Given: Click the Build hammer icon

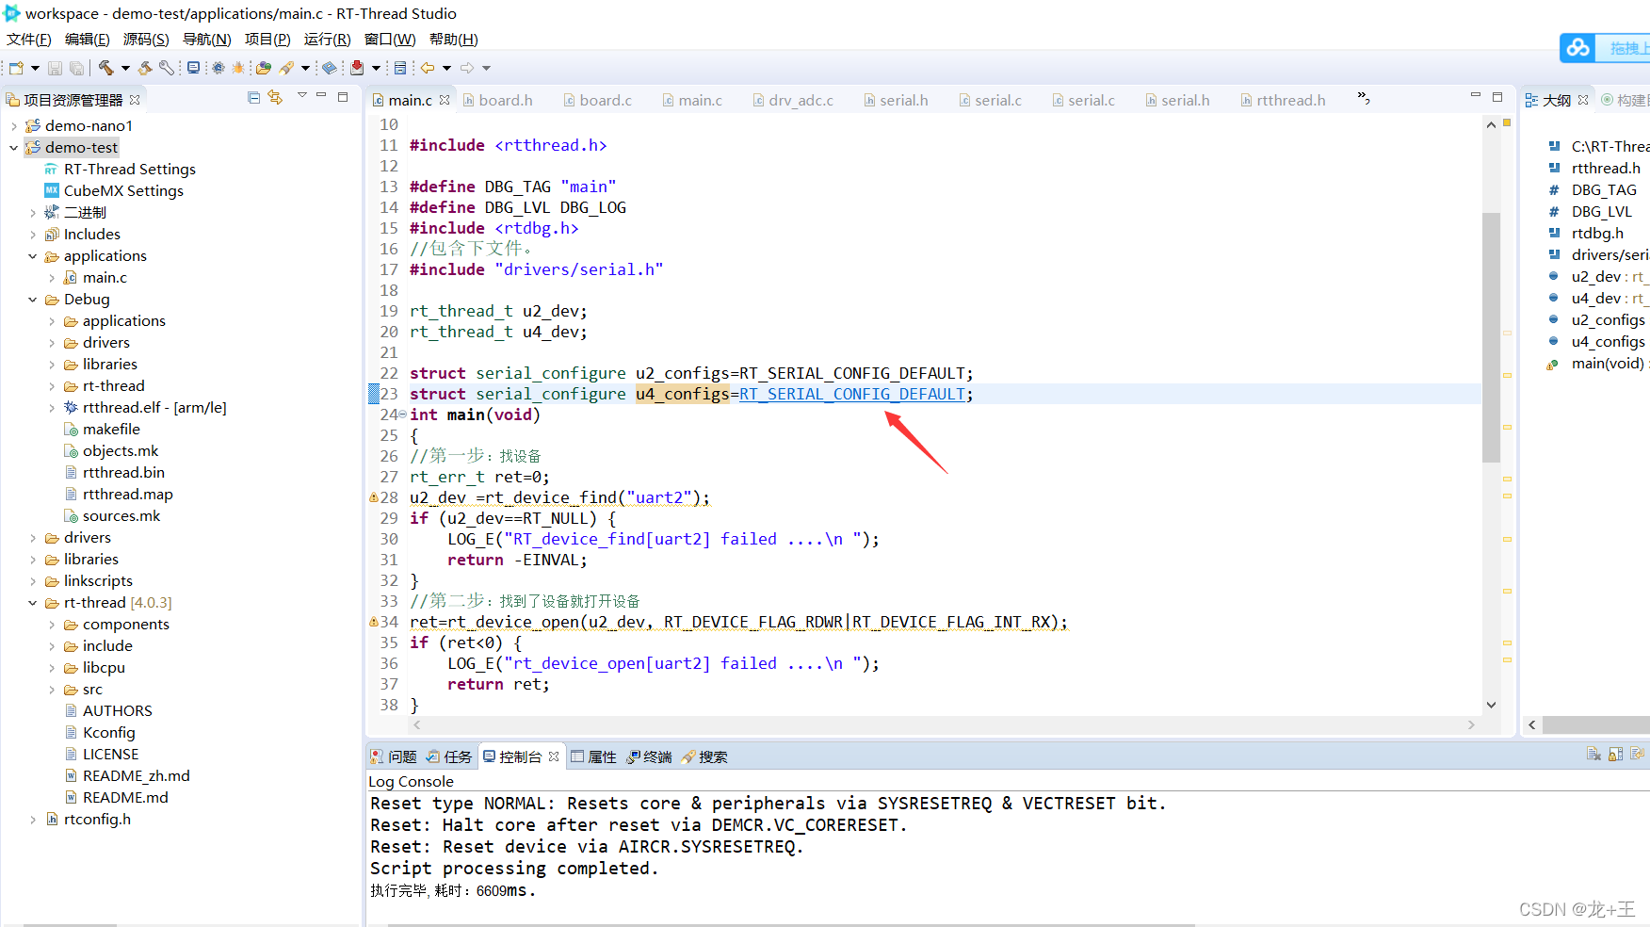Looking at the screenshot, I should point(105,68).
